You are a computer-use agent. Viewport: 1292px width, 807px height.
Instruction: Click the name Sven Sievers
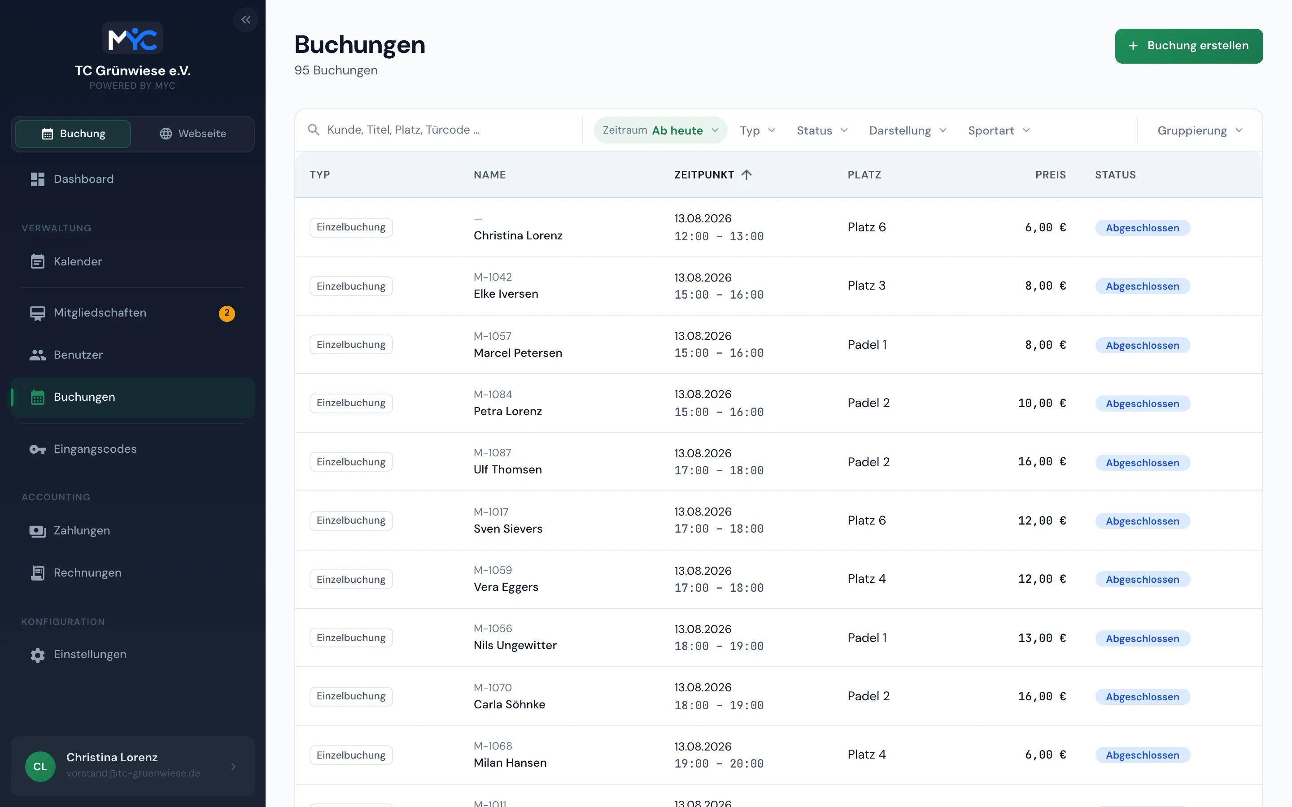click(508, 529)
